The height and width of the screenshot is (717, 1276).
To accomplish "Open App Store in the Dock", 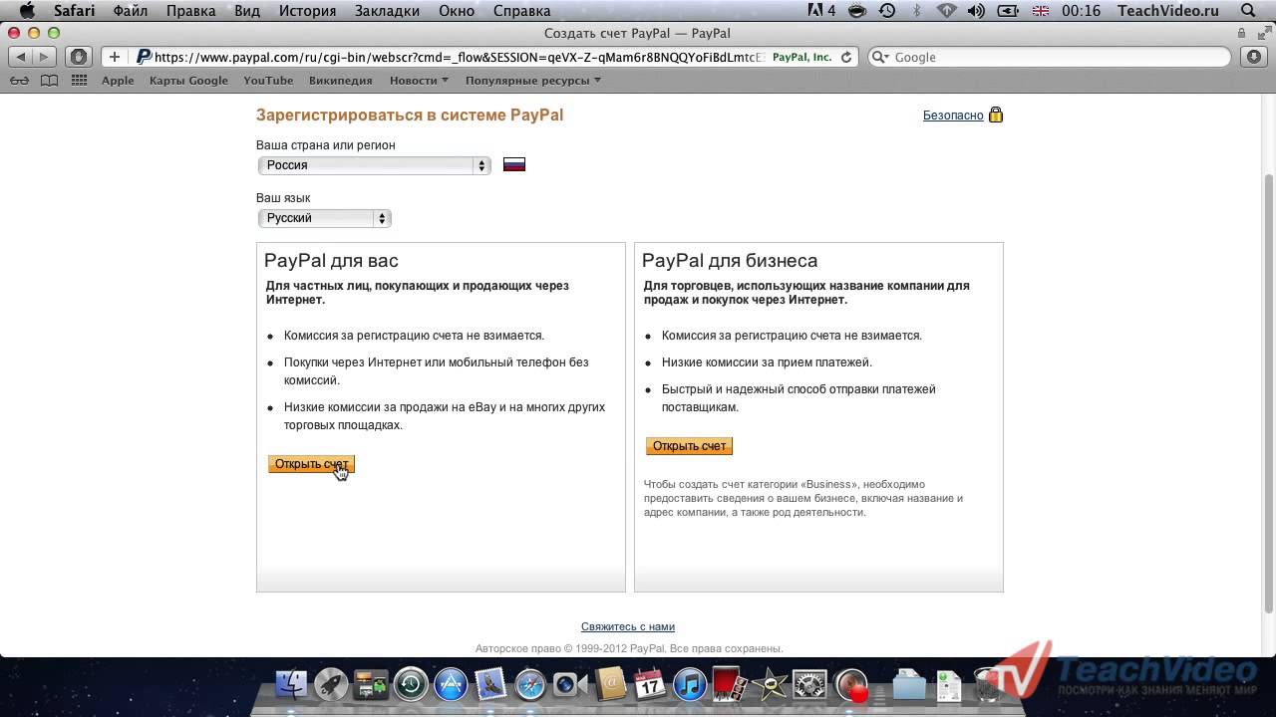I will [x=452, y=683].
